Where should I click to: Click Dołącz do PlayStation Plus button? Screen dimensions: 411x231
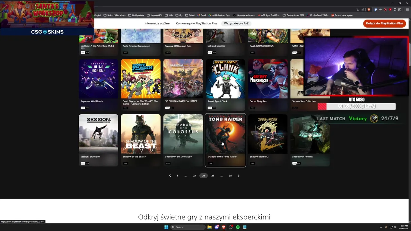coord(384,23)
